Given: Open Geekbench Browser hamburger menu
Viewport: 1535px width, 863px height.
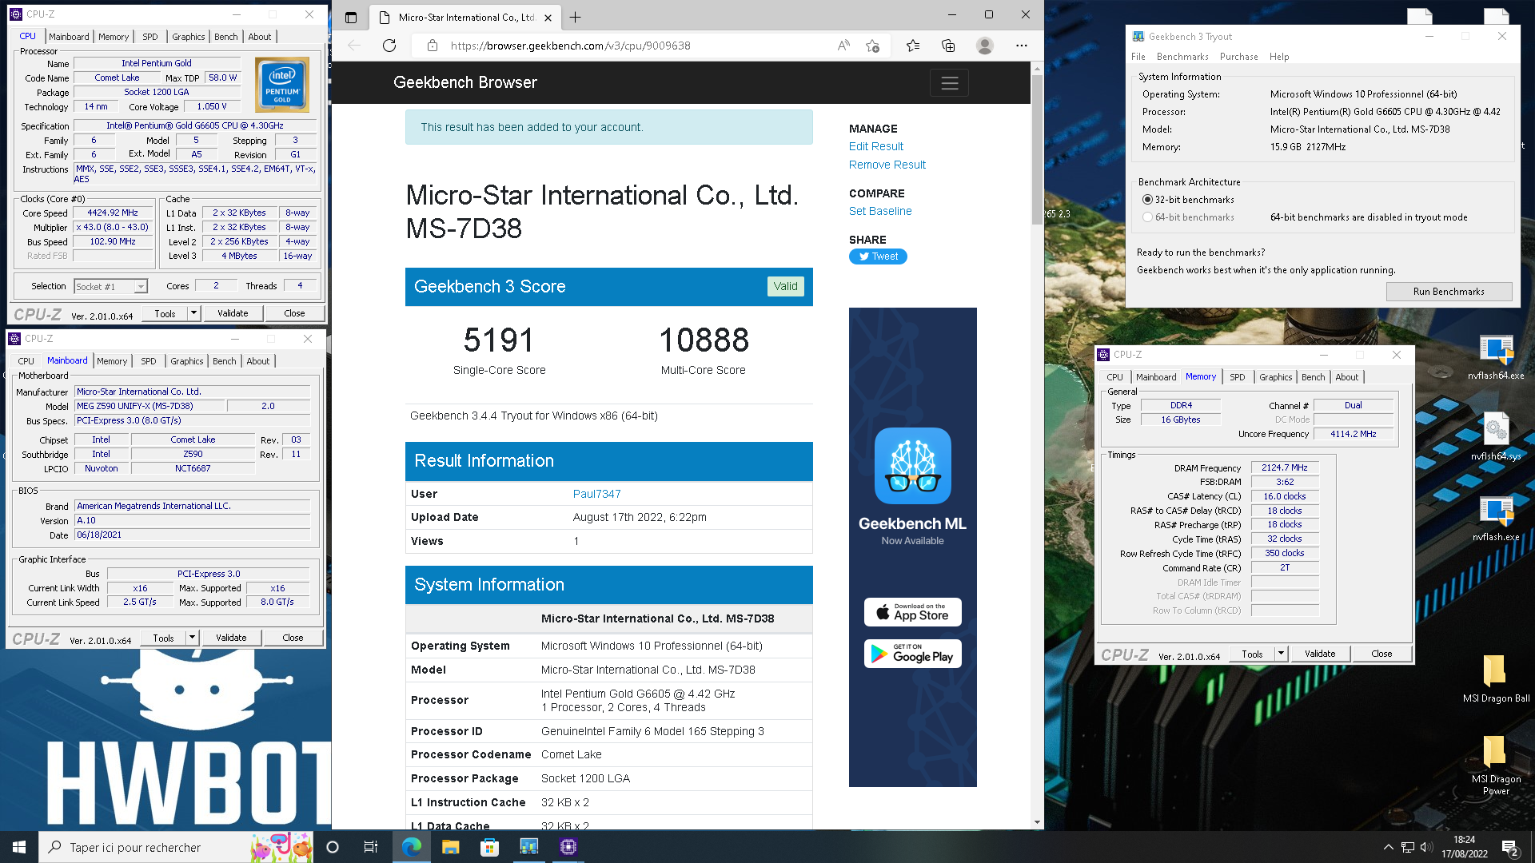Looking at the screenshot, I should point(949,83).
